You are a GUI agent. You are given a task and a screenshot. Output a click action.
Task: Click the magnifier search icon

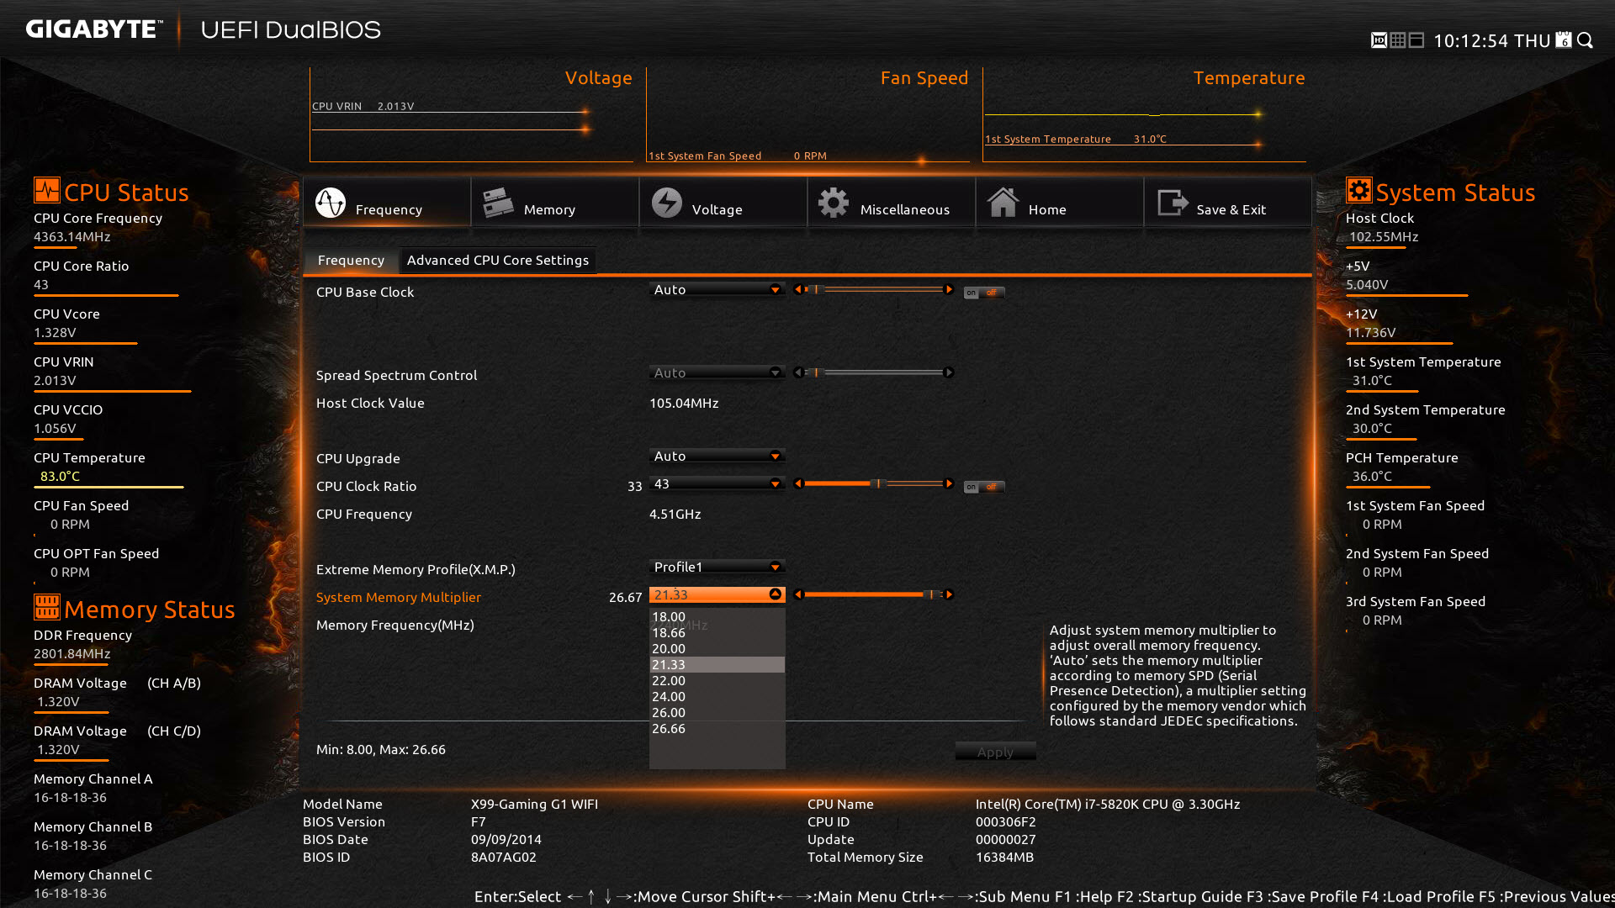[x=1586, y=40]
